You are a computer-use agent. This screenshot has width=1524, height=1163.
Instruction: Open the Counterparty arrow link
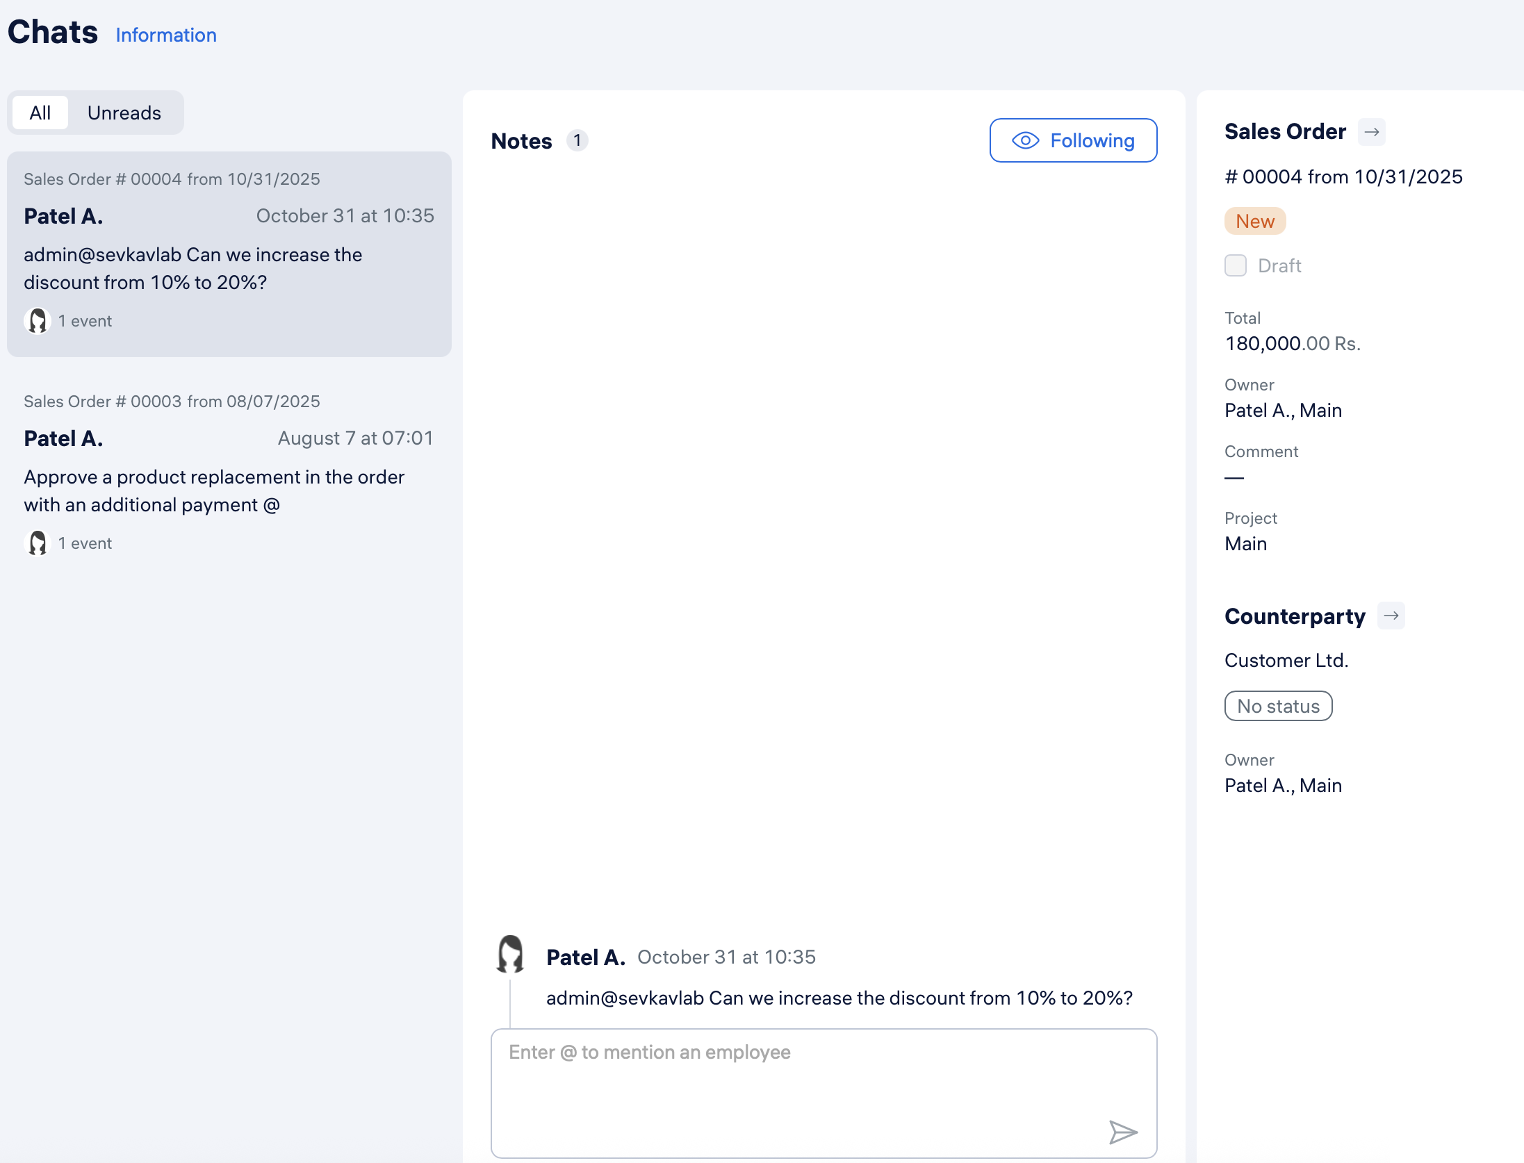tap(1391, 616)
